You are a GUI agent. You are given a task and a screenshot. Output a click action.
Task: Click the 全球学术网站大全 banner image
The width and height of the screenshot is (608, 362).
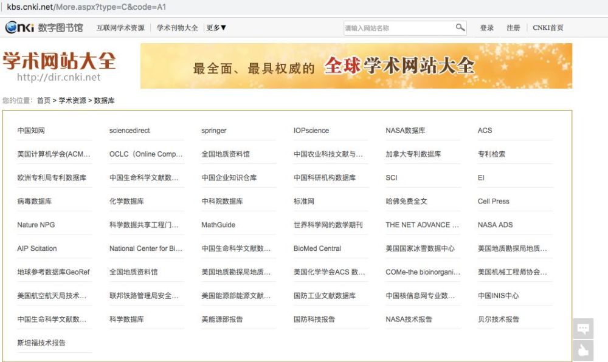tap(356, 66)
